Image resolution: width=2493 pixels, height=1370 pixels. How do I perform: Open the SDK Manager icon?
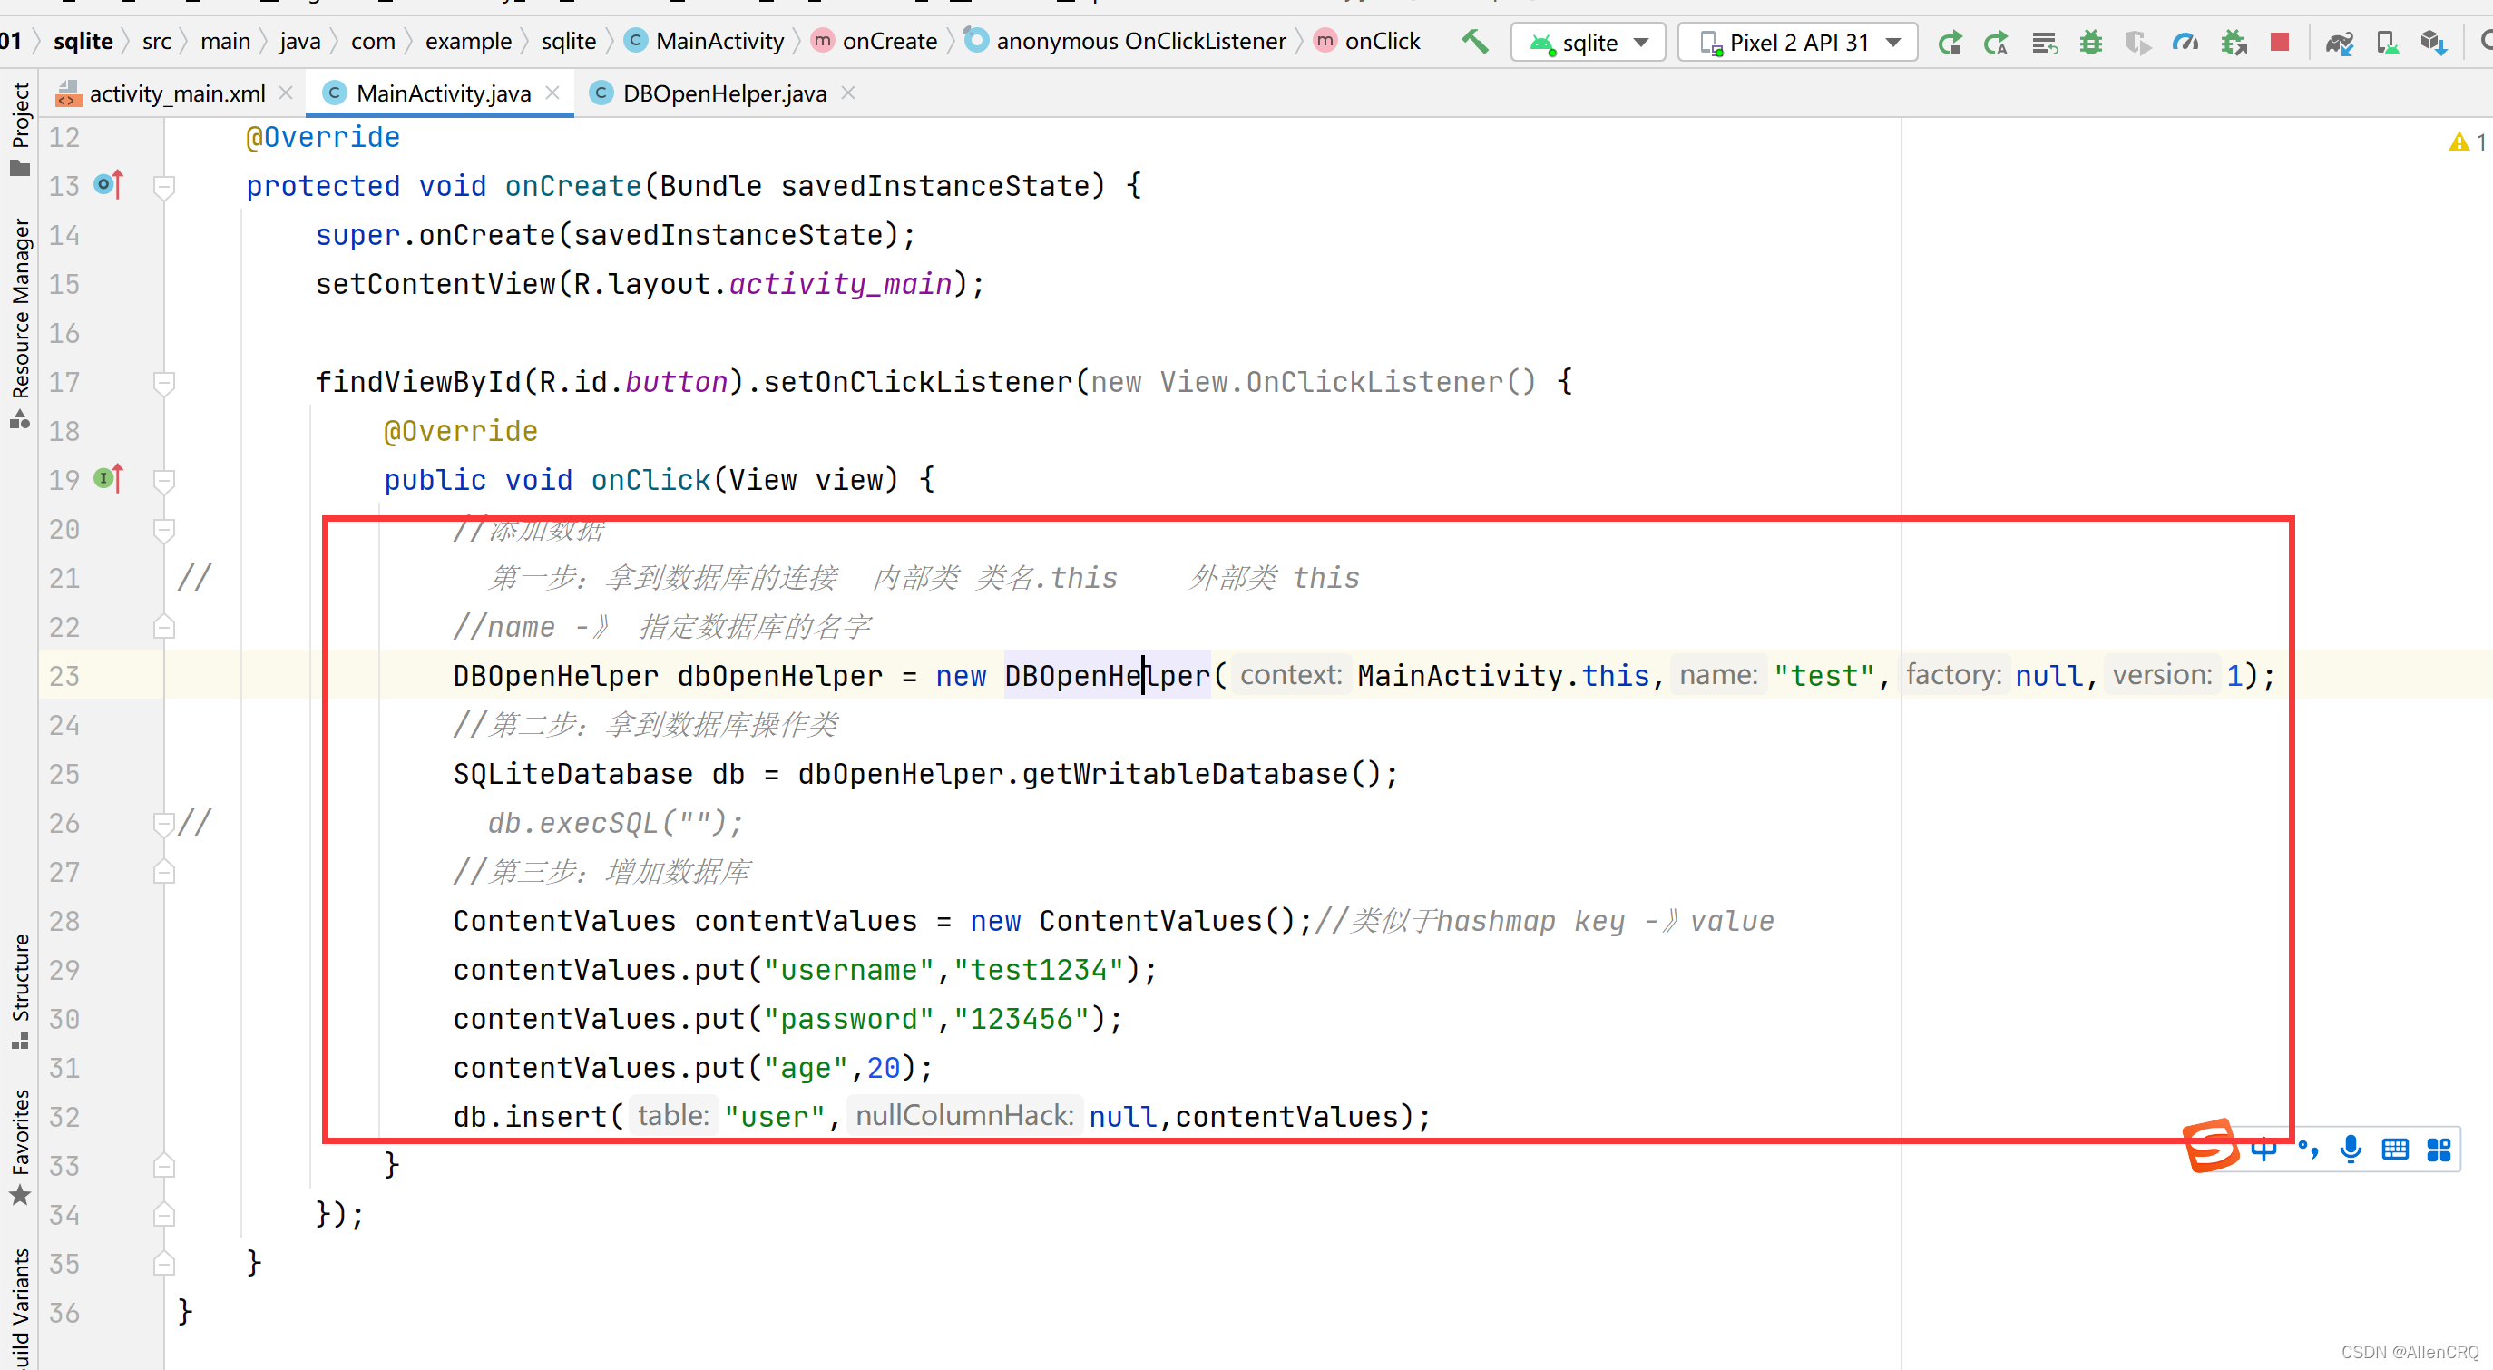click(x=2433, y=43)
